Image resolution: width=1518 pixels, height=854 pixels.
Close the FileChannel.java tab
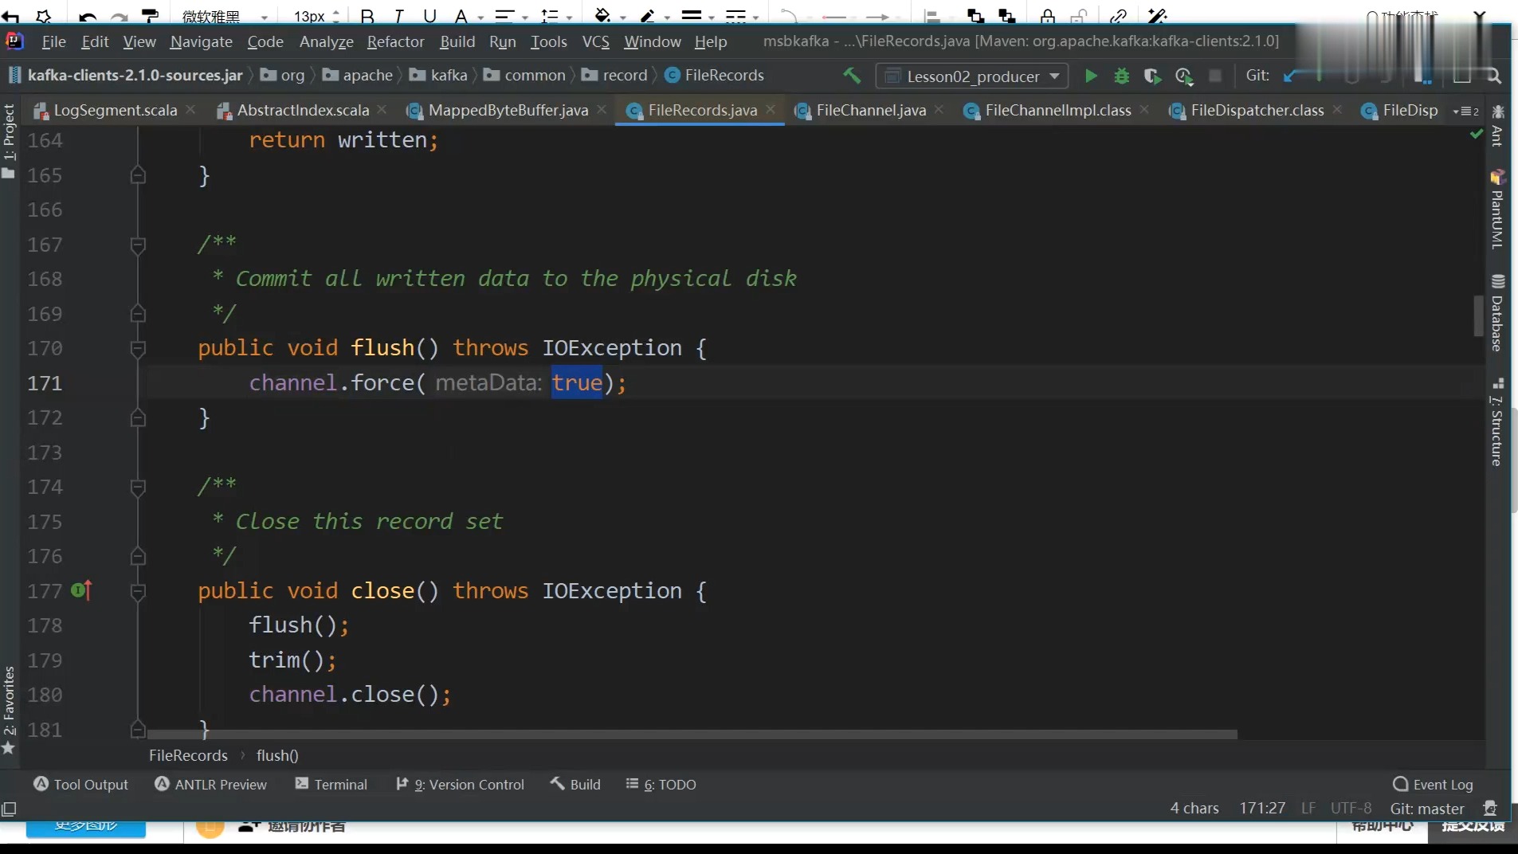point(939,109)
